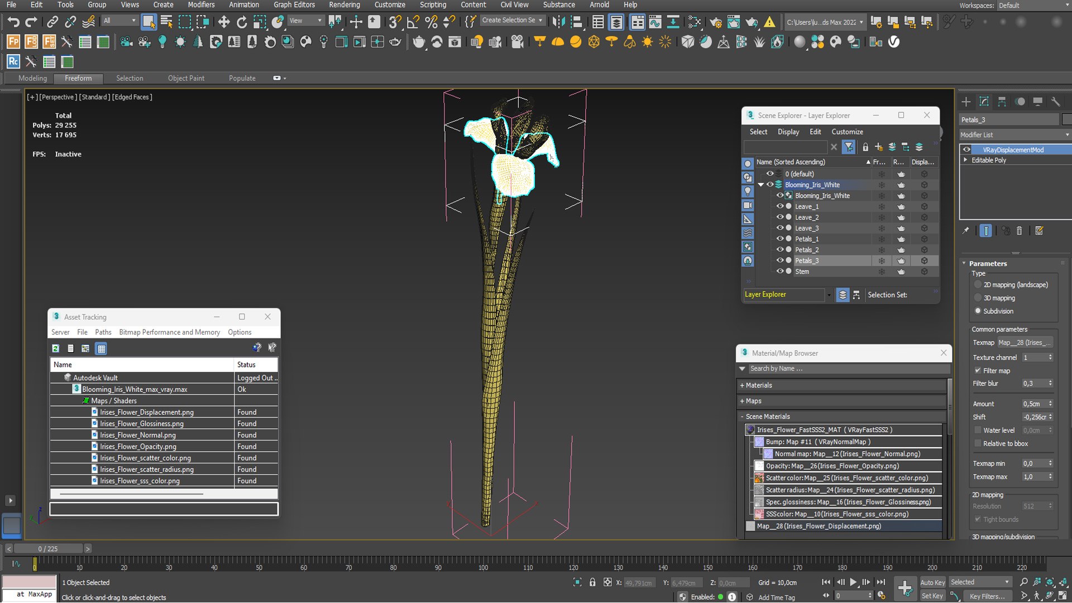Refresh the Asset Tracking list
Screen dimensions: 1072x603
point(56,348)
